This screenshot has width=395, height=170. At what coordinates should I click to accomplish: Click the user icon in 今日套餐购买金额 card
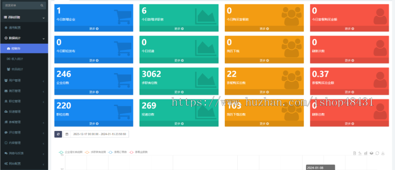pos(380,16)
